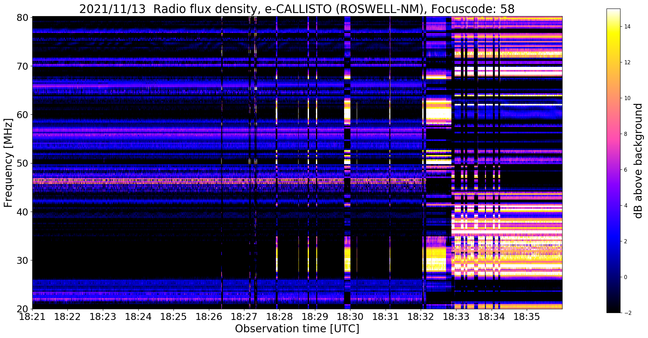
Task: Click the 18:22 time tick label
Action: [67, 316]
